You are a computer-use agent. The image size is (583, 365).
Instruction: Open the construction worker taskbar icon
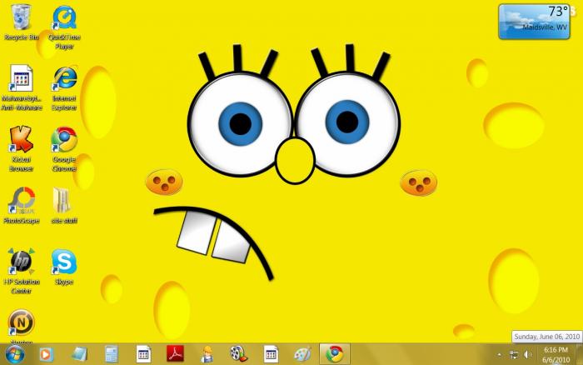coord(207,354)
